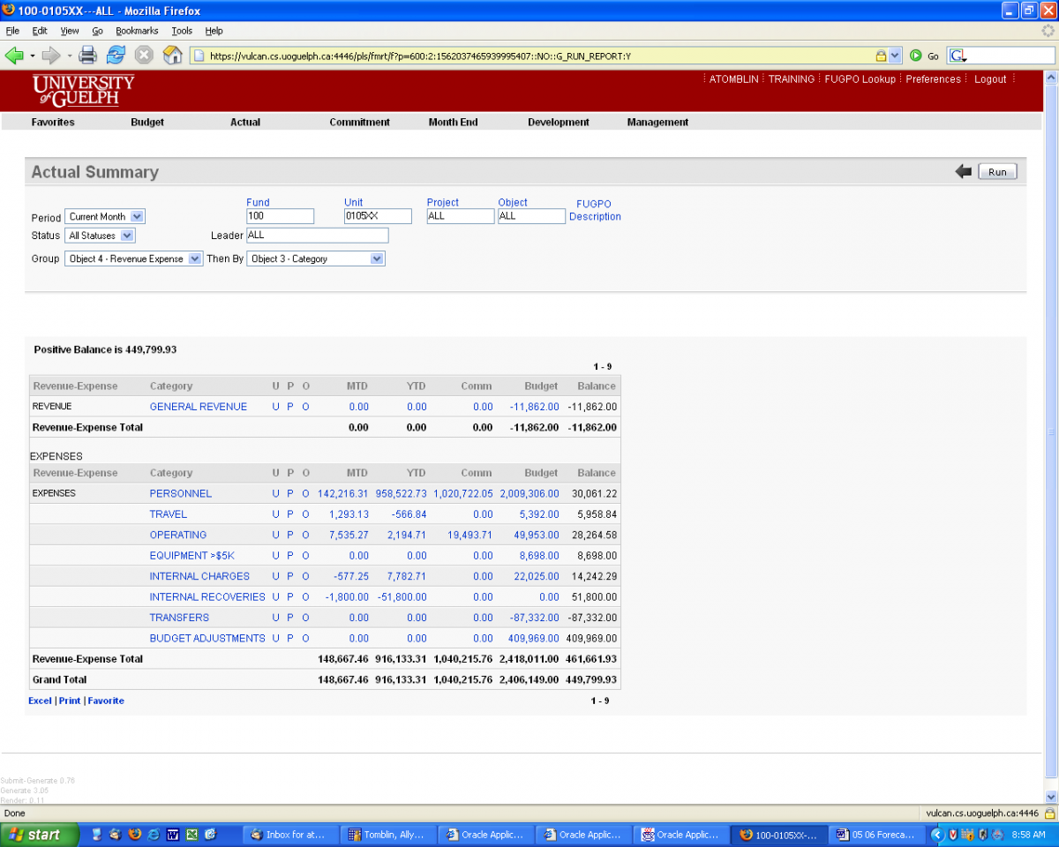Click the GENERAL REVENUE category link

coord(199,407)
